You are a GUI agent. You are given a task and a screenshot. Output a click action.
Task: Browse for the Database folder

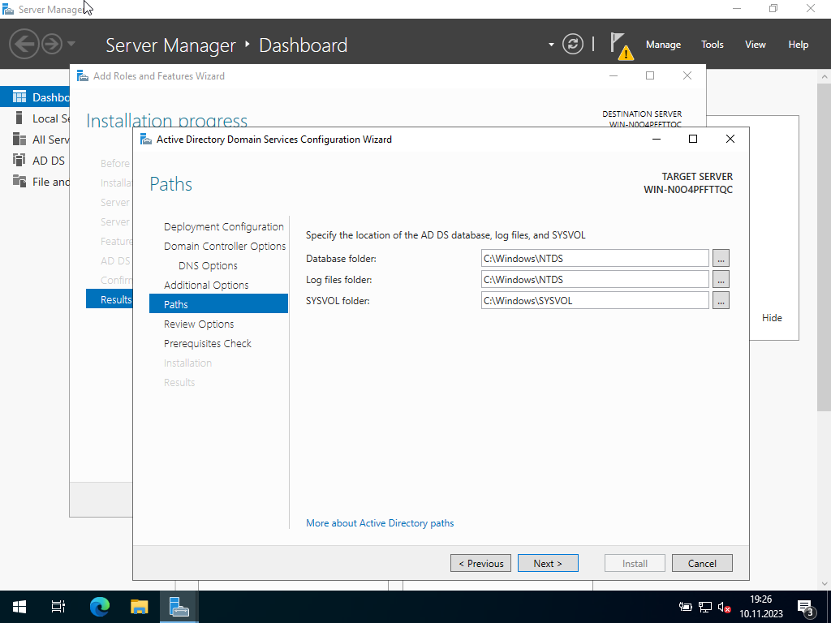click(x=721, y=259)
